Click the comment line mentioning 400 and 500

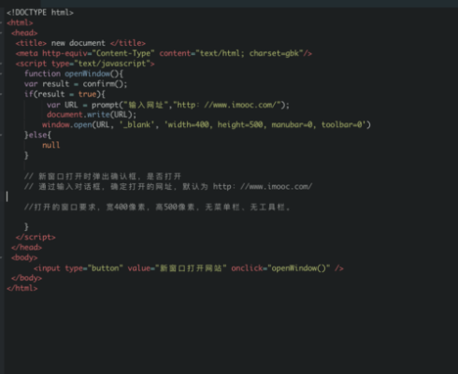tap(157, 207)
